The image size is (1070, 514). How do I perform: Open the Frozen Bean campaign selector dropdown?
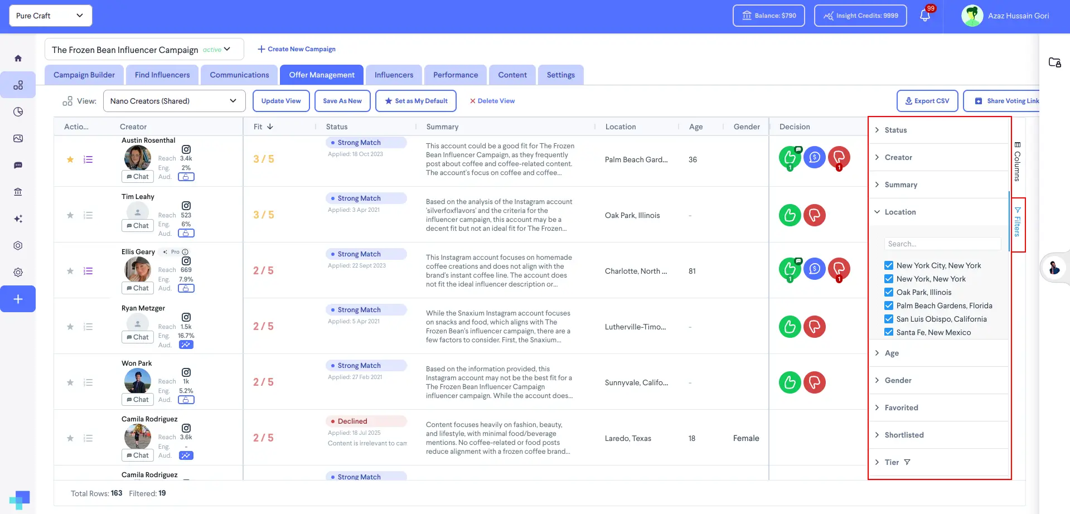tap(144, 49)
